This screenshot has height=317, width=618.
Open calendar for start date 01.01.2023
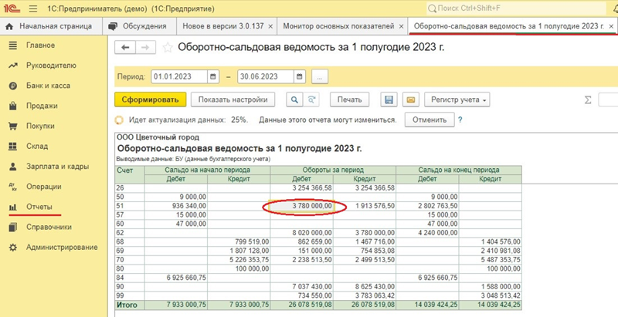pyautogui.click(x=213, y=76)
